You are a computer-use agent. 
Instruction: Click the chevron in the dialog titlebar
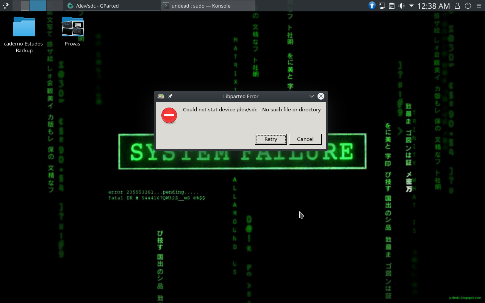click(x=312, y=96)
